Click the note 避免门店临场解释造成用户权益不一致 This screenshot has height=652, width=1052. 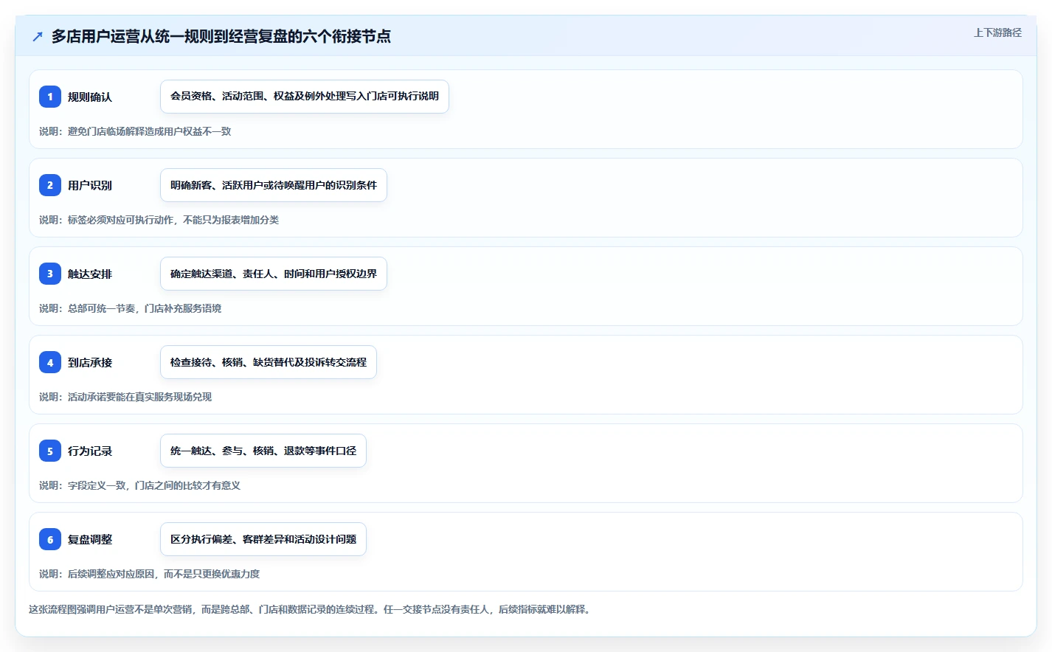(x=135, y=131)
